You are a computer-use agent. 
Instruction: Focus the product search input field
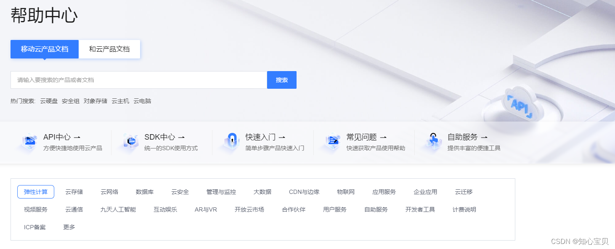point(139,80)
